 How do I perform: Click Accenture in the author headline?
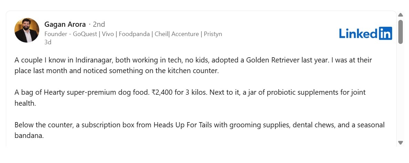pos(185,34)
